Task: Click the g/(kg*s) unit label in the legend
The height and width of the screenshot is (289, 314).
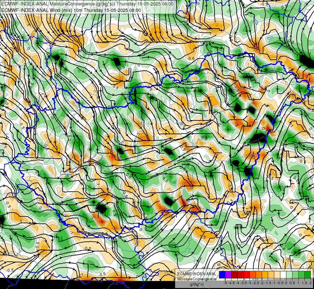Action: tap(197, 285)
